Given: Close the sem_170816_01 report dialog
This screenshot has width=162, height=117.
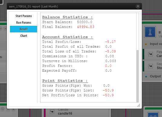Looking at the screenshot, I should coord(138,6).
